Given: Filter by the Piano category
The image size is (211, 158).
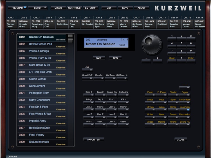Looking at the screenshot, I should pyautogui.click(x=150, y=95).
